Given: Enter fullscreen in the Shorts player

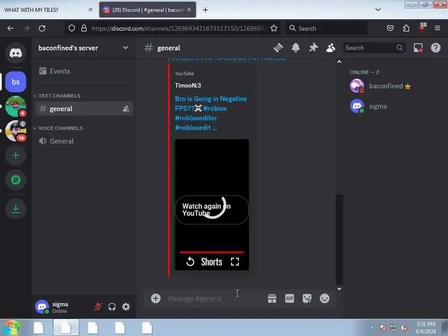Looking at the screenshot, I should point(235,262).
